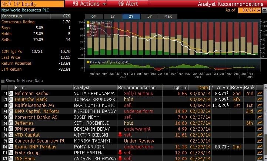Open Concorde Securities Rt report document icon
The image size is (267, 161).
pyautogui.click(x=11, y=141)
